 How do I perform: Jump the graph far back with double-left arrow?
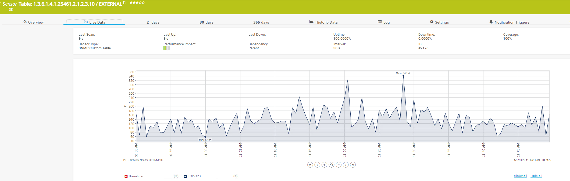[310, 165]
